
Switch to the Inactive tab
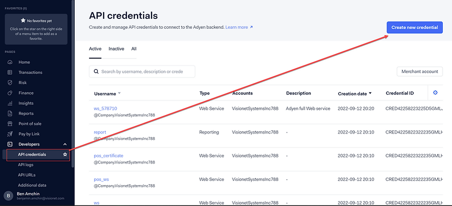[x=116, y=49]
